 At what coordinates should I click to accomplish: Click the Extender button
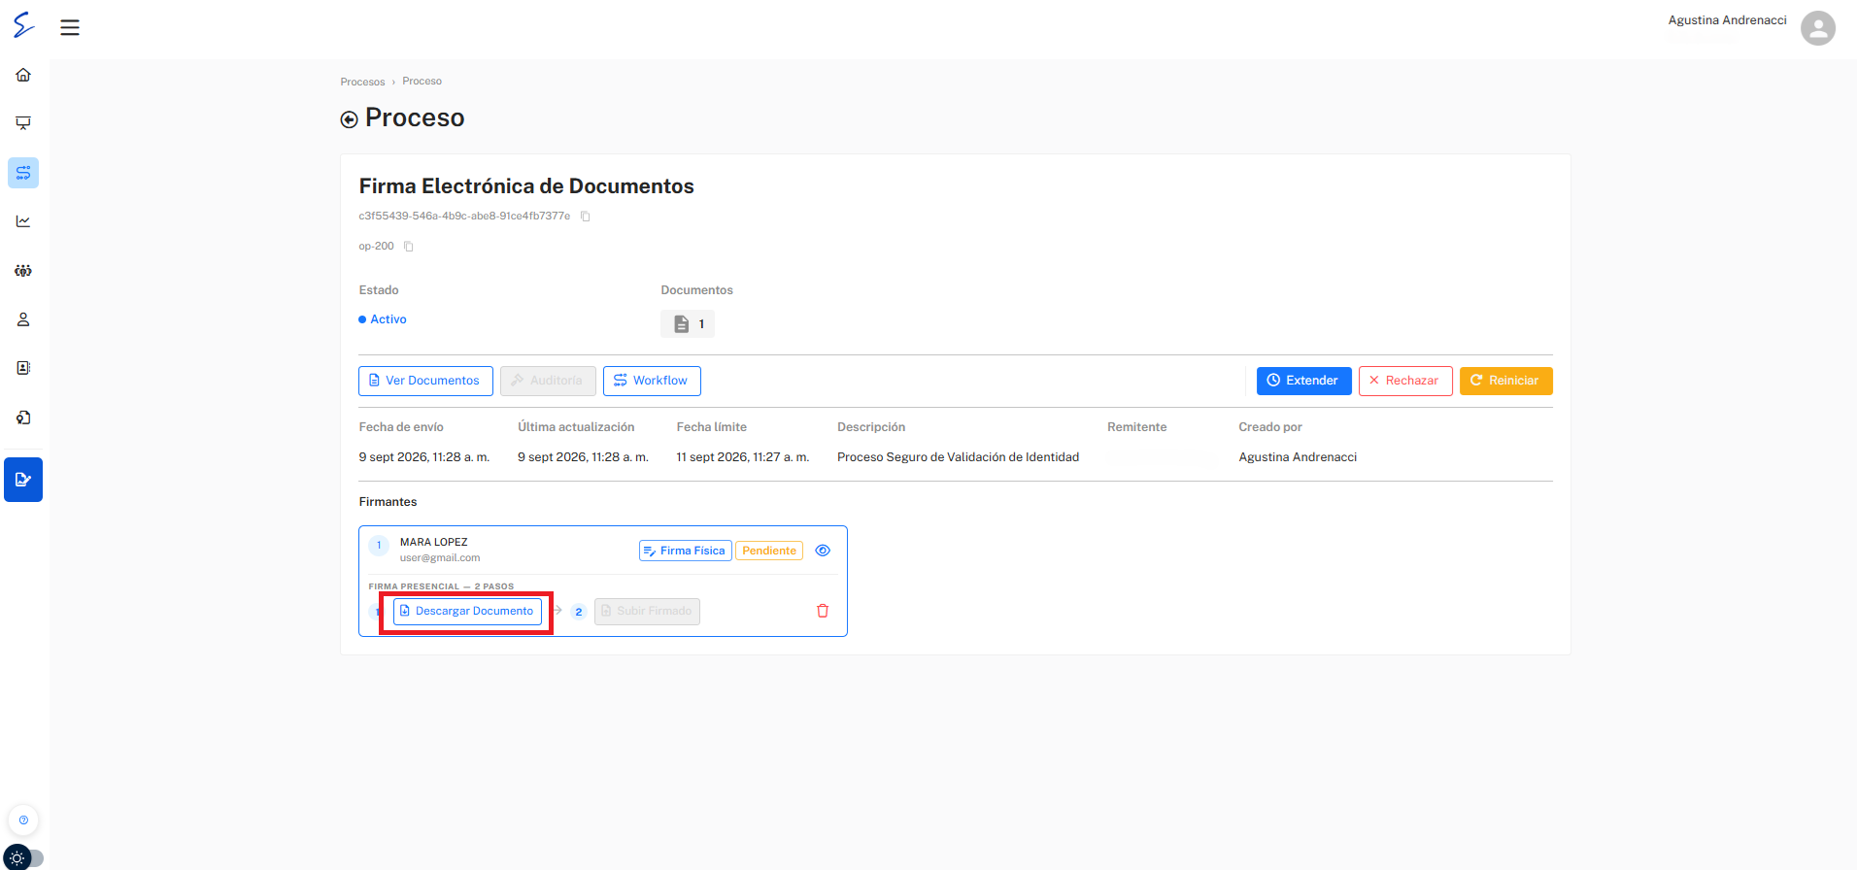[1303, 381]
